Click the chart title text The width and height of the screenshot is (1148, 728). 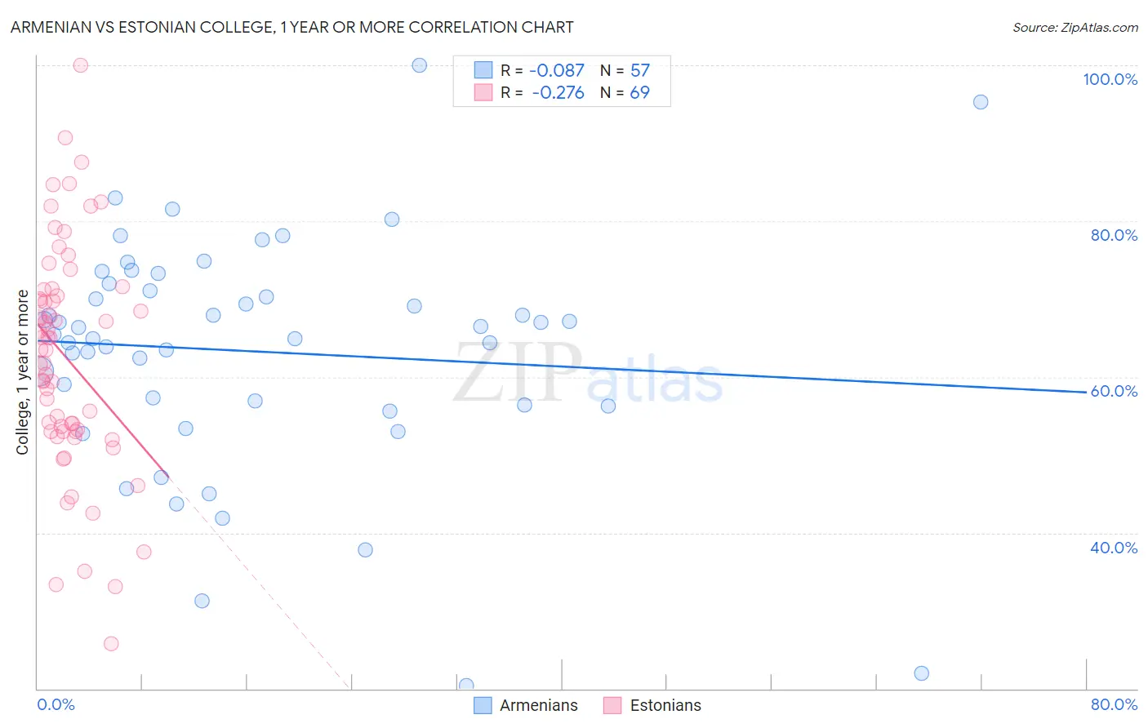pos(291,27)
